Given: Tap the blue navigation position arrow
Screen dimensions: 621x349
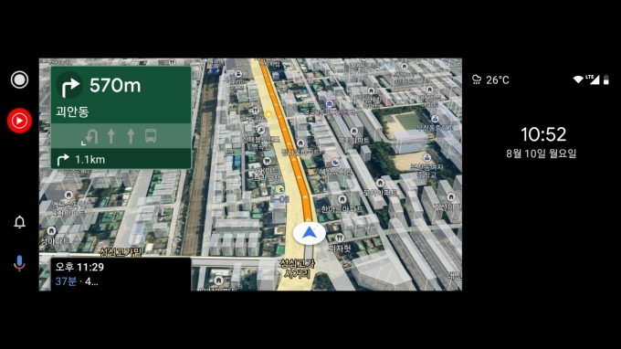Looking at the screenshot, I should [x=310, y=233].
